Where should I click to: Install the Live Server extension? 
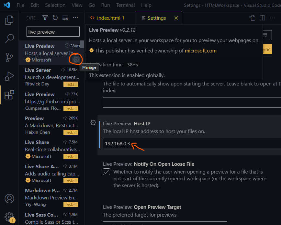(x=71, y=84)
